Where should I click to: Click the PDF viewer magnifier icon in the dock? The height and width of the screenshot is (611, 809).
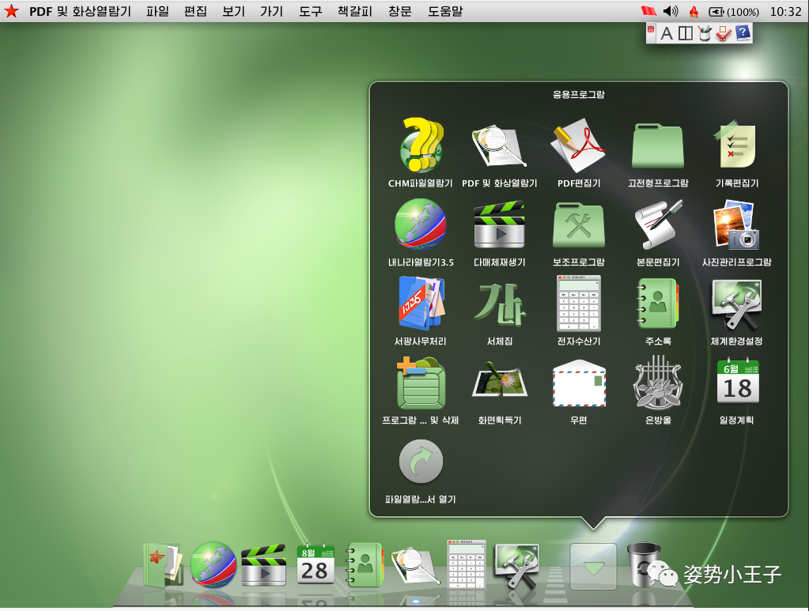[415, 566]
